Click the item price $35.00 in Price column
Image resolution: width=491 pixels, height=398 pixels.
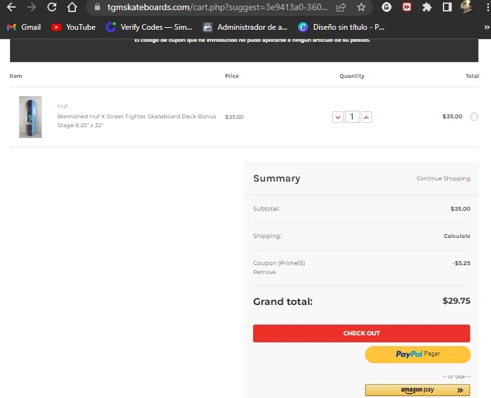click(x=234, y=117)
